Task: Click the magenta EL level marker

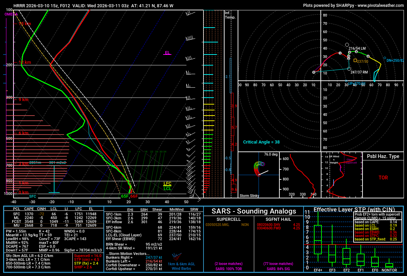Action: (x=167, y=53)
